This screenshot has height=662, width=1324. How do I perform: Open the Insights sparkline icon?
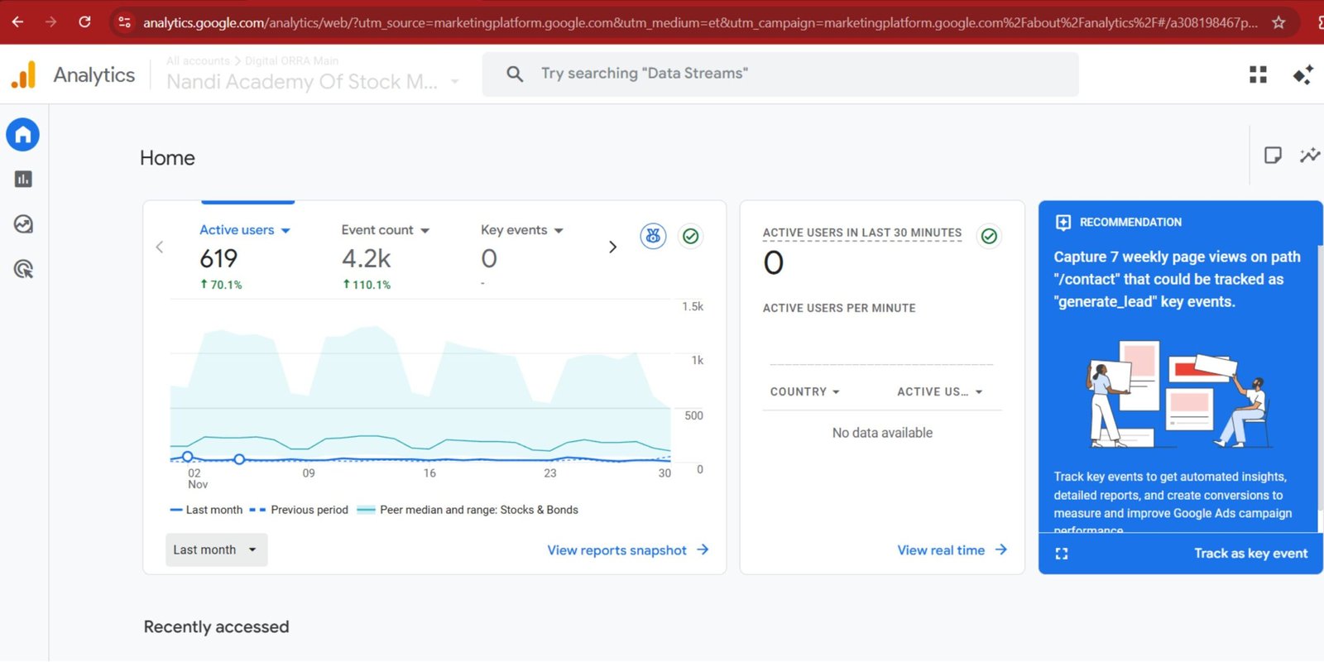click(1309, 155)
